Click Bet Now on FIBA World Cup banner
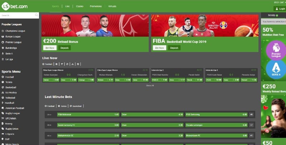 pyautogui.click(x=159, y=48)
